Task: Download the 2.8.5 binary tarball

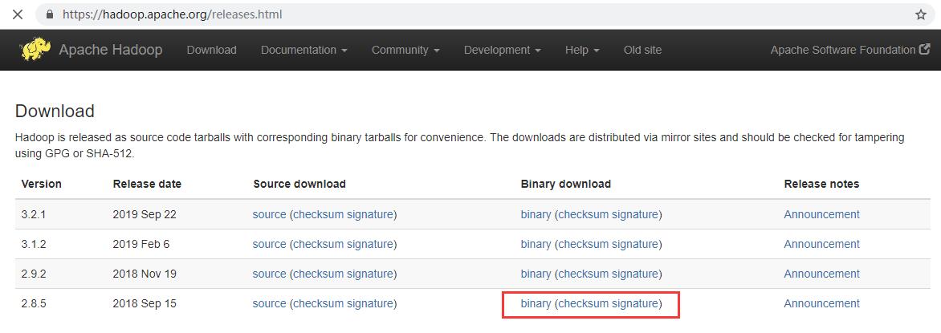Action: tap(536, 303)
